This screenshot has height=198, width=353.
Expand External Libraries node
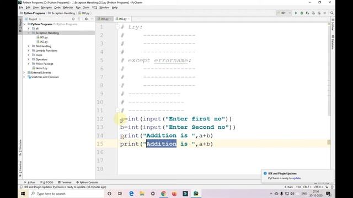(24, 73)
